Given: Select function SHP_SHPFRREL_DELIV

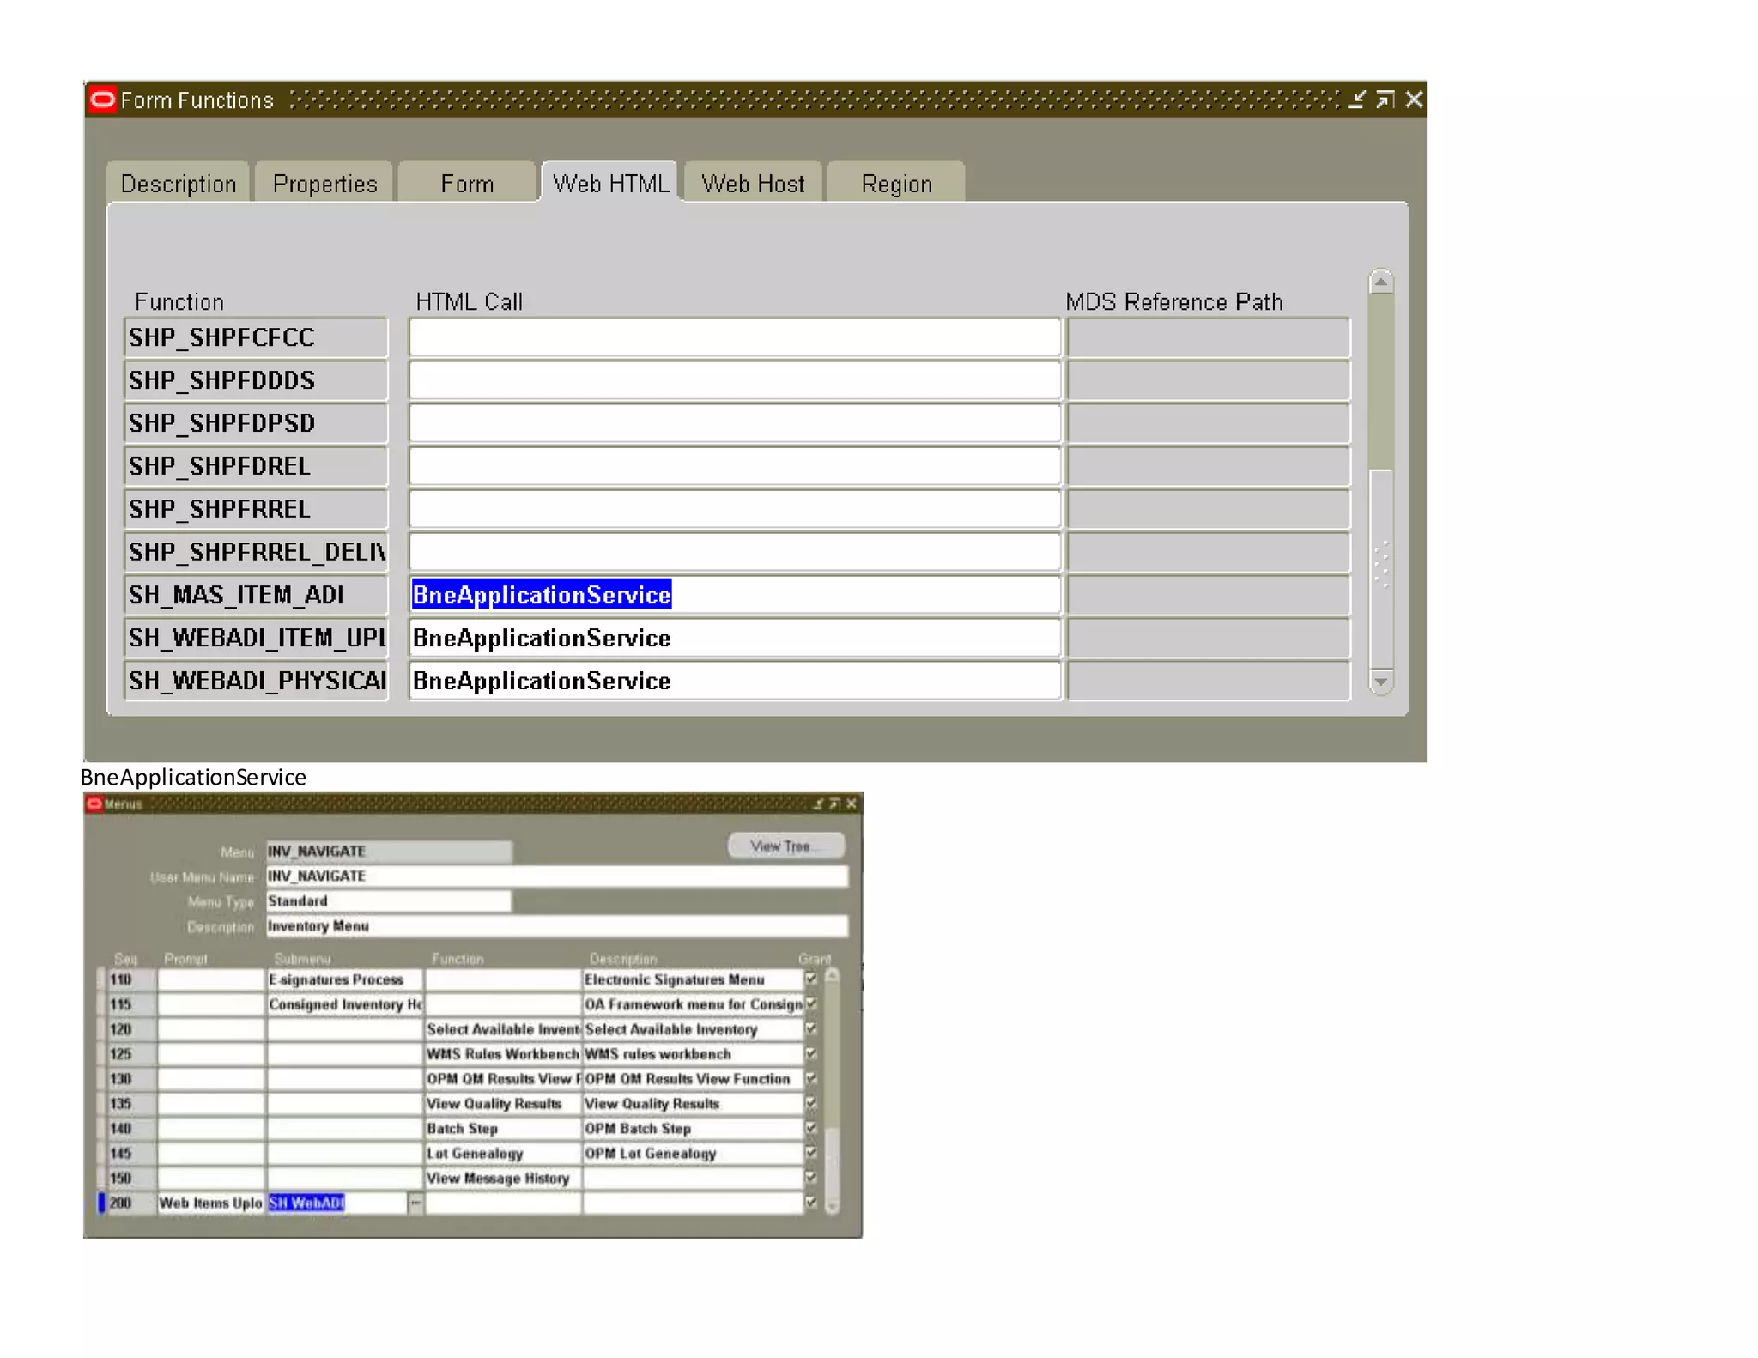Looking at the screenshot, I should (256, 552).
